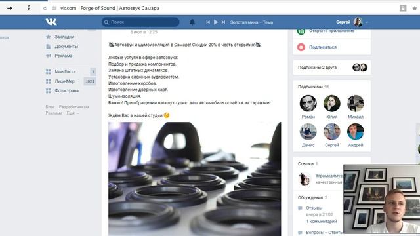
Task: Click the Сергей username in header
Action: tap(343, 22)
